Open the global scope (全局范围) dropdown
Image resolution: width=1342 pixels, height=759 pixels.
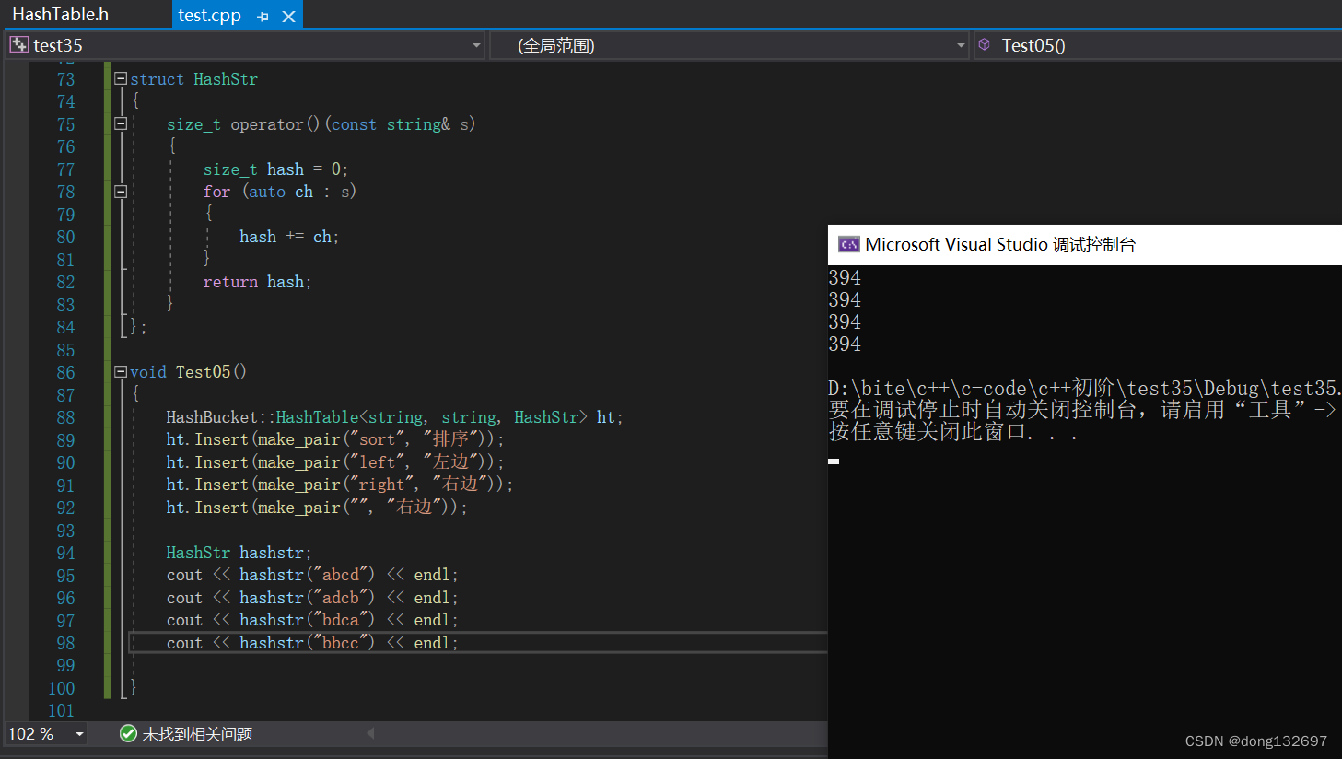coord(961,45)
